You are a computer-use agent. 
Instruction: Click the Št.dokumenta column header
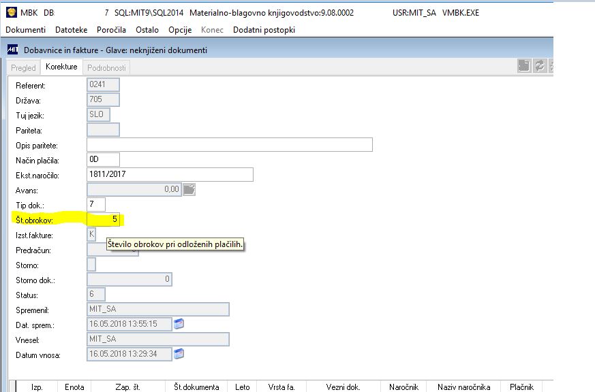196,387
